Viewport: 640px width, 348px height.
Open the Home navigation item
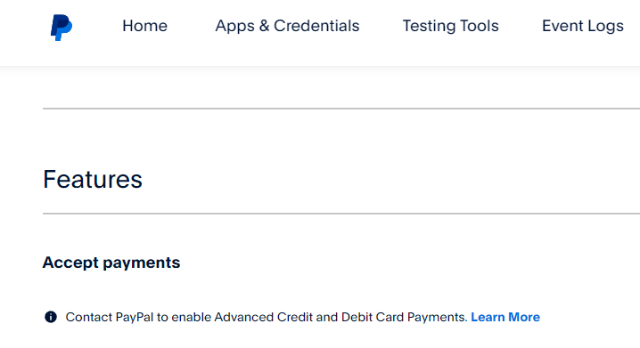click(x=145, y=26)
